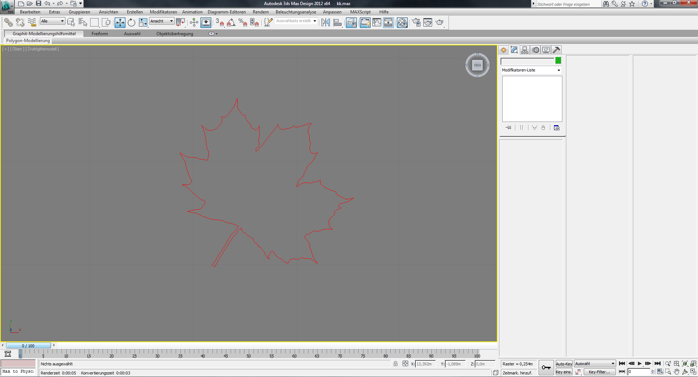
Task: Click the rectangular selection region icon
Action: coord(94,22)
